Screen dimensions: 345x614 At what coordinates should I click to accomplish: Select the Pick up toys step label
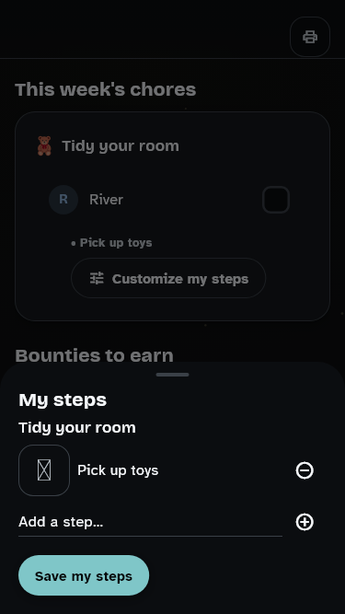118,470
